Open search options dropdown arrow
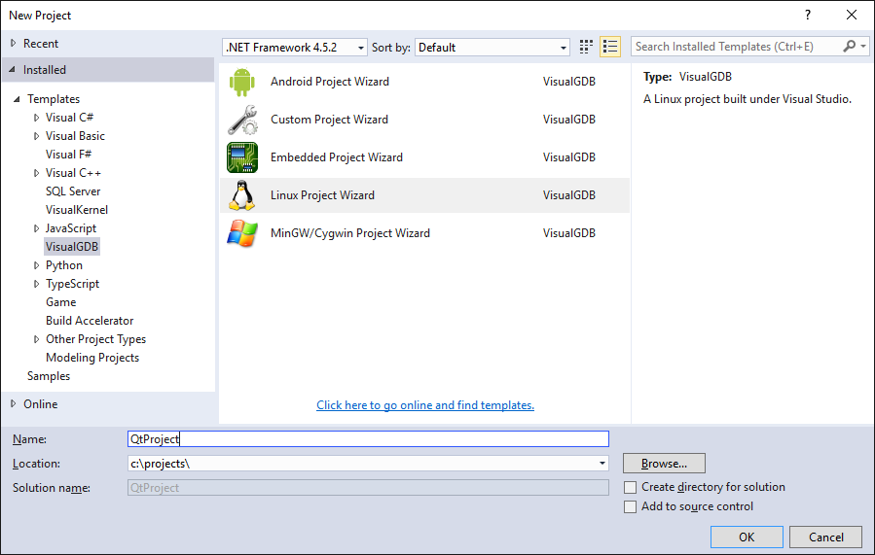This screenshot has height=555, width=875. (863, 47)
